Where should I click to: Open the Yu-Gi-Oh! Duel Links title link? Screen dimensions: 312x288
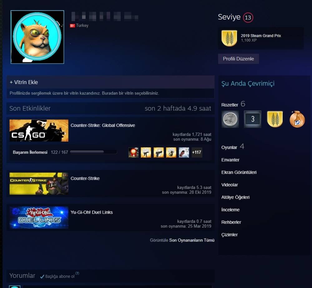coord(91,212)
